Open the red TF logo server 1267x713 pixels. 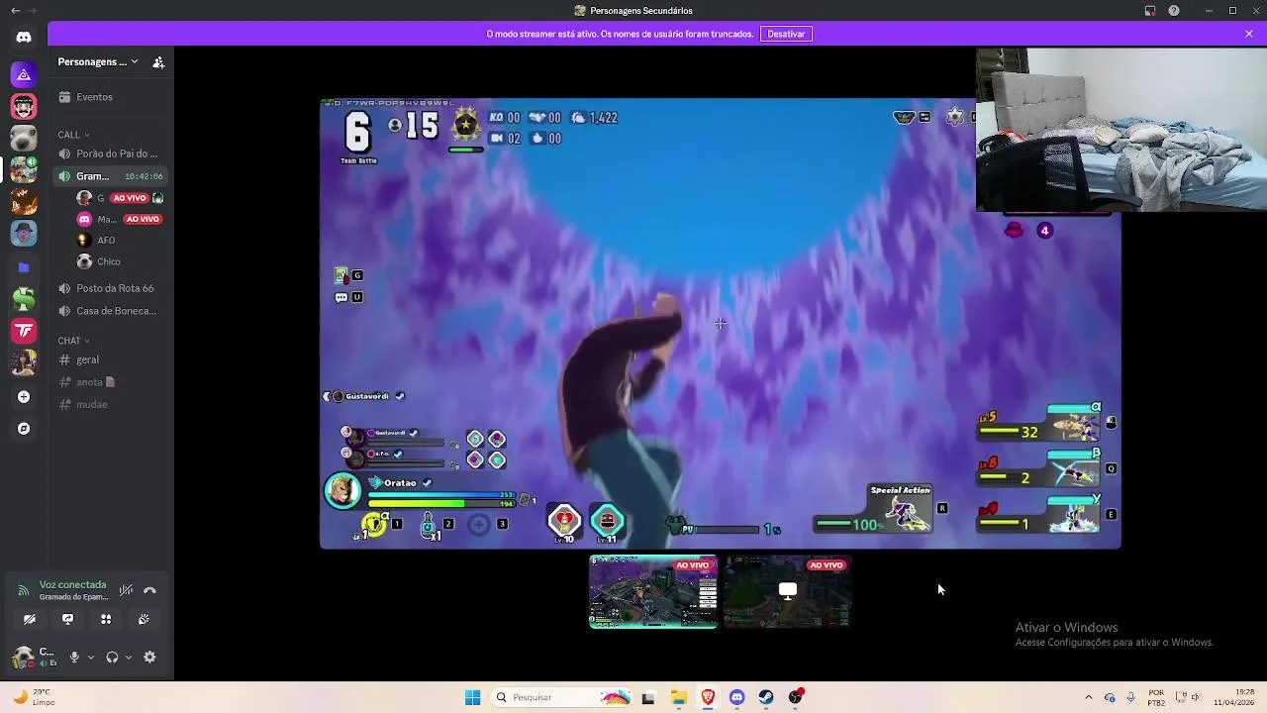[x=24, y=330]
